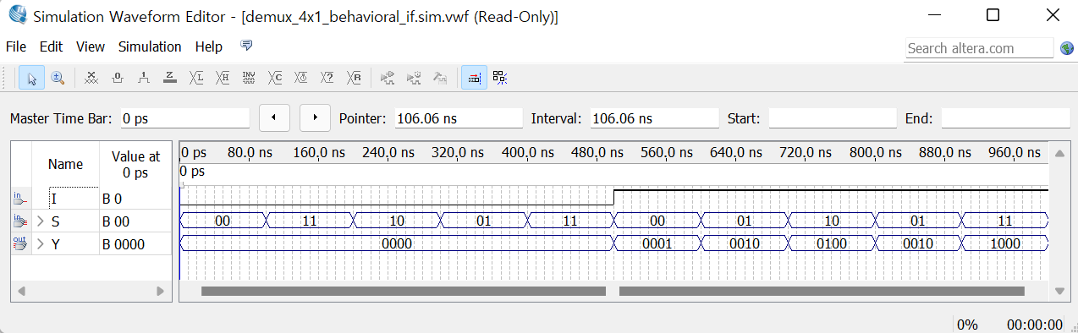Open the Help menu
Screen dimensions: 1078x333
point(209,46)
